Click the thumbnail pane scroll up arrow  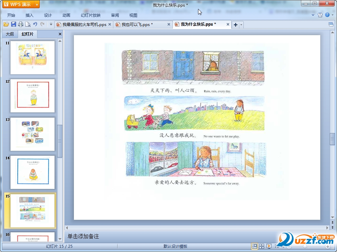point(60,41)
